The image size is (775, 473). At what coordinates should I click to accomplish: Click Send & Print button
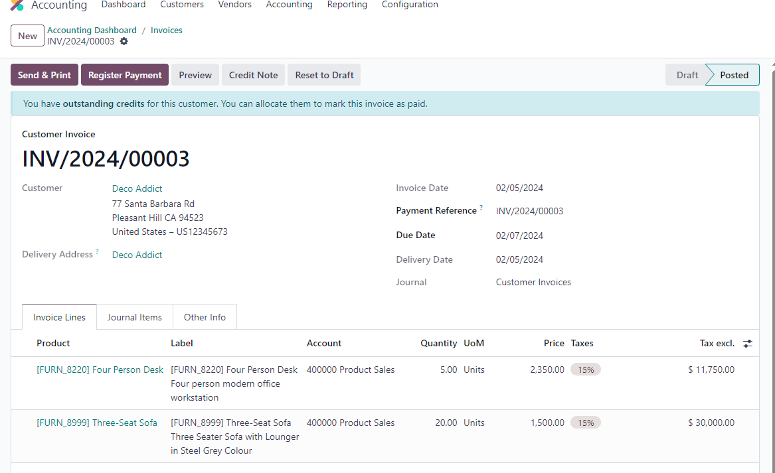tap(44, 75)
